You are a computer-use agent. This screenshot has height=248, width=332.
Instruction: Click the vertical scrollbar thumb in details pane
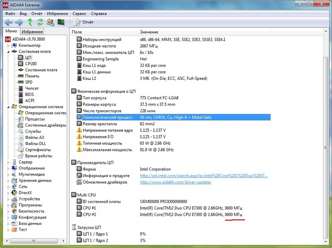[326, 147]
